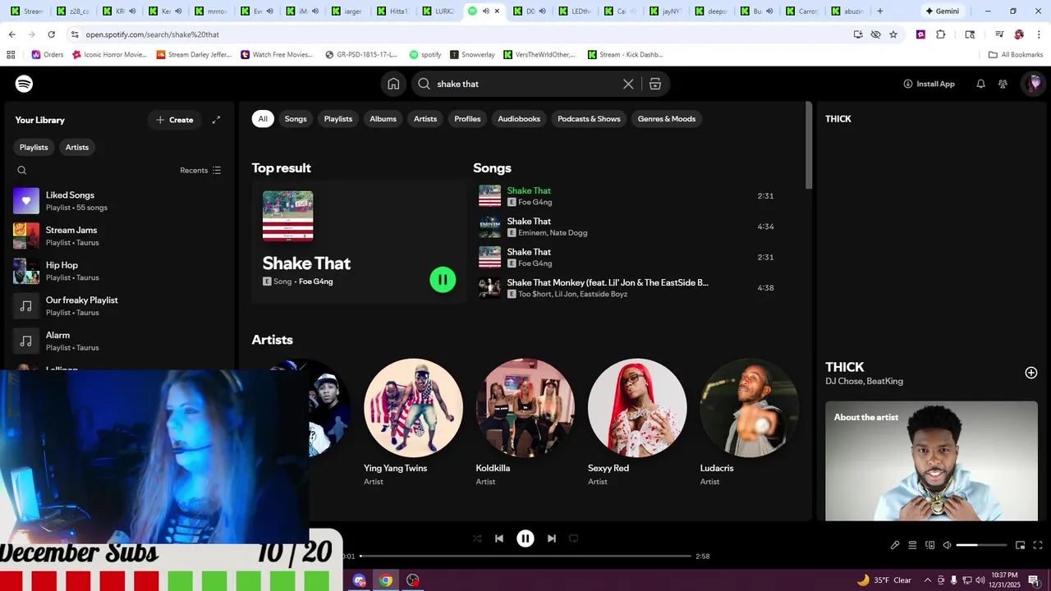Image resolution: width=1051 pixels, height=591 pixels.
Task: Open Chrome from the Windows taskbar
Action: [386, 580]
